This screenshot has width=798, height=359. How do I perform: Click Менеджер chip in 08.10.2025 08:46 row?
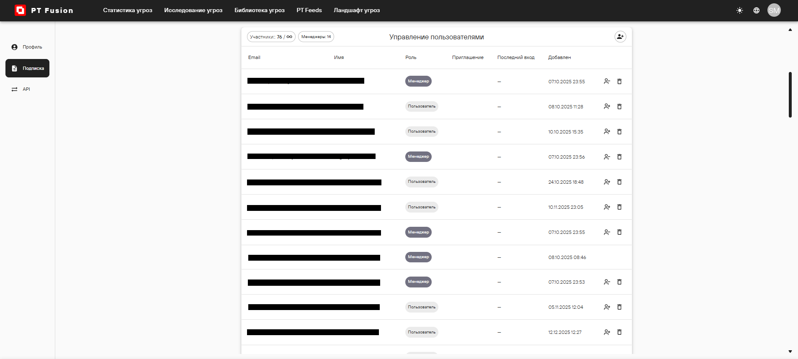[x=418, y=257]
